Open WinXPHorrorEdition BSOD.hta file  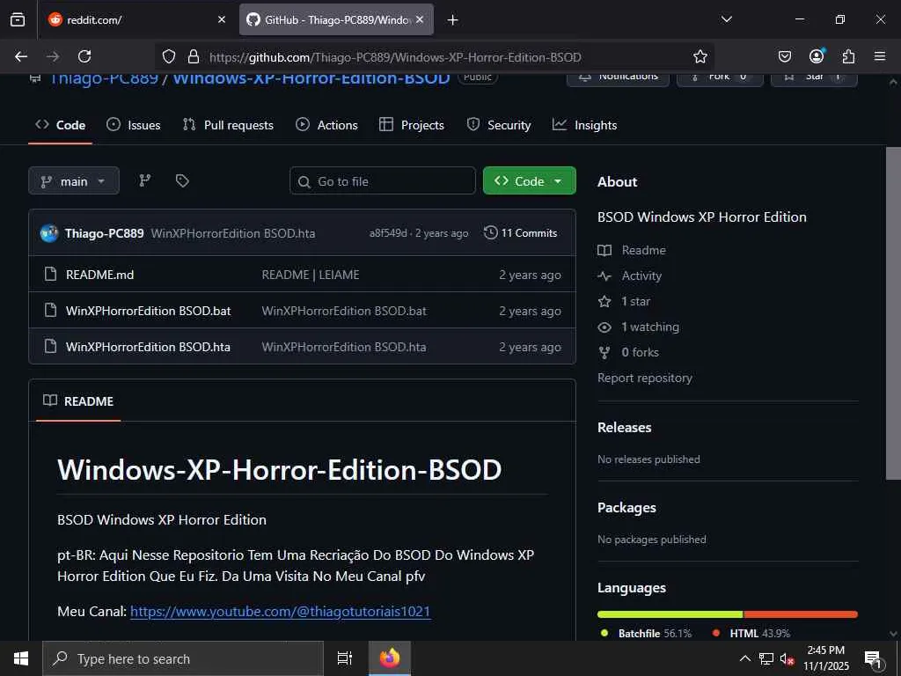point(148,347)
